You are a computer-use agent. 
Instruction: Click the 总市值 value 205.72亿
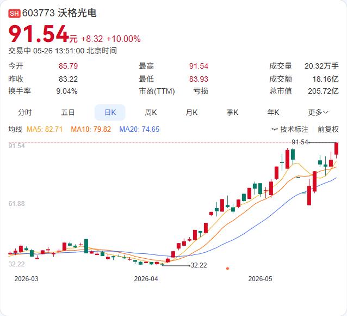(323, 91)
